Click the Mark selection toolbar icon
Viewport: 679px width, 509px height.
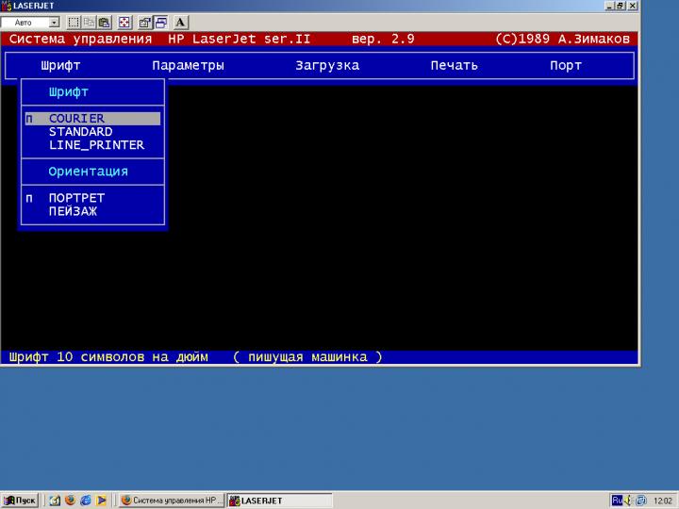[74, 22]
